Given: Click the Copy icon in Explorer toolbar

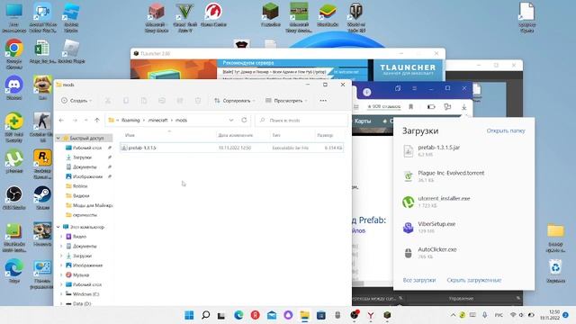Looking at the screenshot, I should [x=126, y=101].
